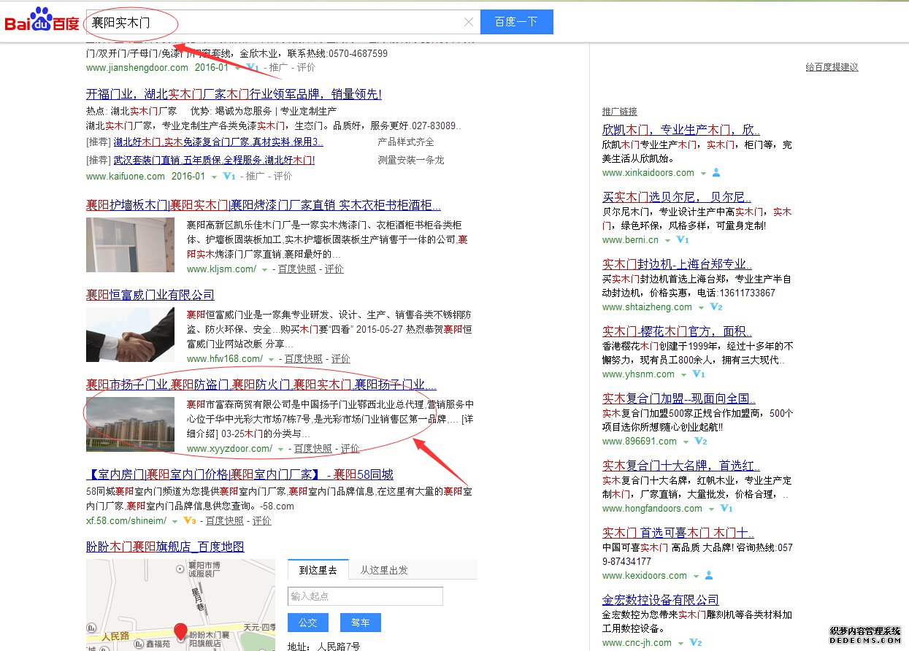This screenshot has width=909, height=651.
Task: Click the V1 badge beside hongfandoors.com
Action: pyautogui.click(x=726, y=508)
